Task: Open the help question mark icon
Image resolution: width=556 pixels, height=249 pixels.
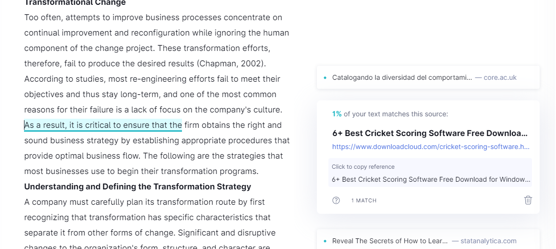Action: click(336, 200)
